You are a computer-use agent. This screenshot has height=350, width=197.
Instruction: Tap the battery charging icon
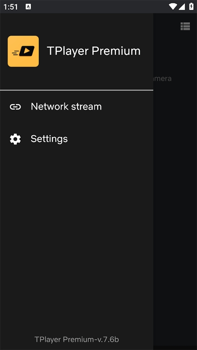191,7
